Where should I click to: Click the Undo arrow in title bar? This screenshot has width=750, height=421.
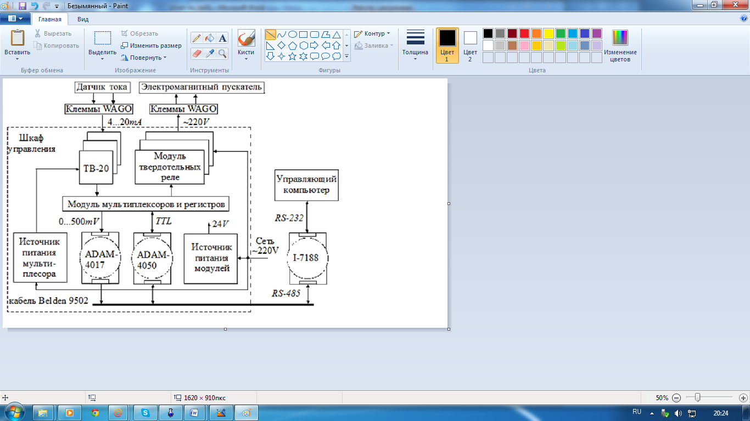pyautogui.click(x=35, y=6)
